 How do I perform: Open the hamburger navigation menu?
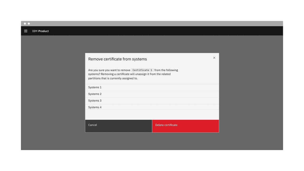coord(26,31)
